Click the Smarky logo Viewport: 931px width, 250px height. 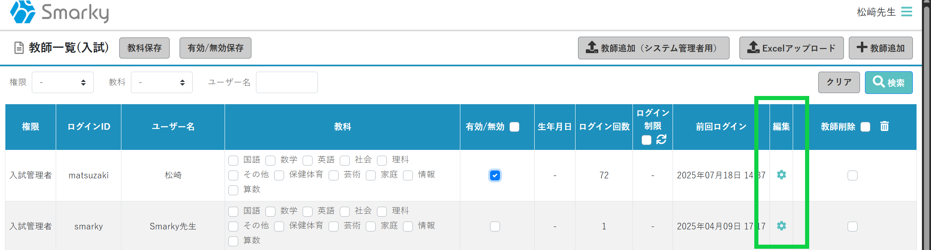(x=60, y=12)
